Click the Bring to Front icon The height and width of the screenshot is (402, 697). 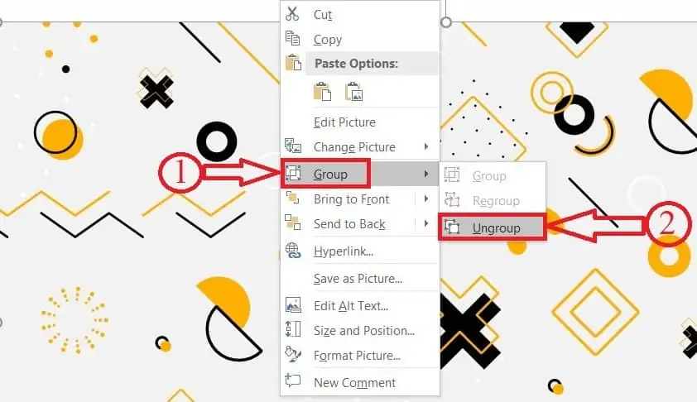click(292, 199)
